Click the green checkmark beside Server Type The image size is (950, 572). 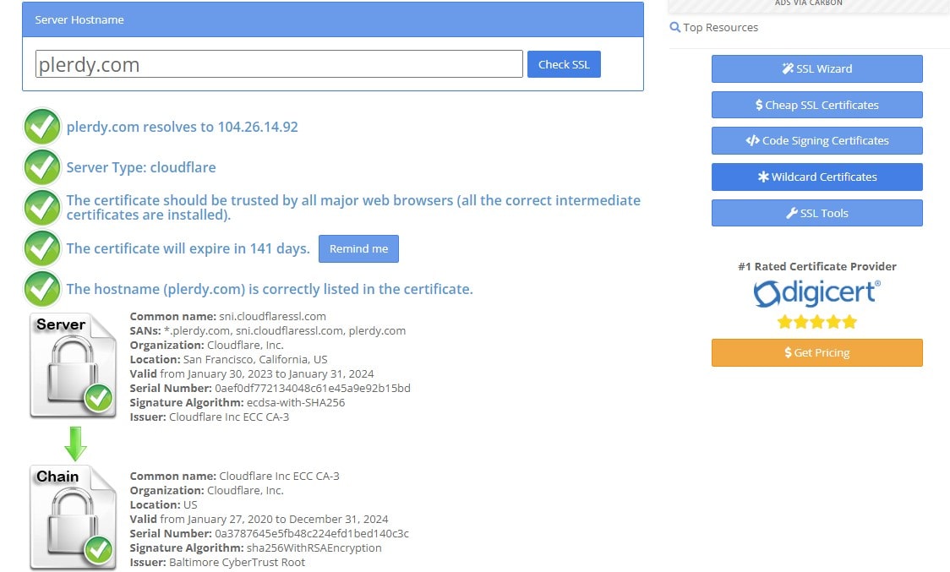tap(41, 167)
